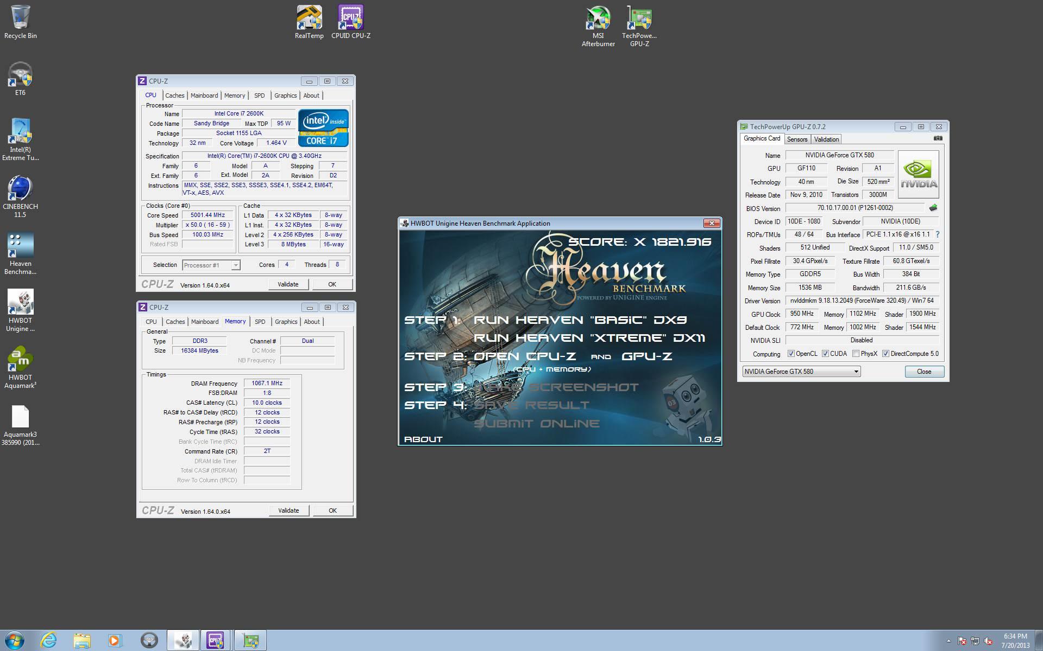Image resolution: width=1043 pixels, height=651 pixels.
Task: Switch to HWBOT Heaven taskbar button
Action: (183, 641)
